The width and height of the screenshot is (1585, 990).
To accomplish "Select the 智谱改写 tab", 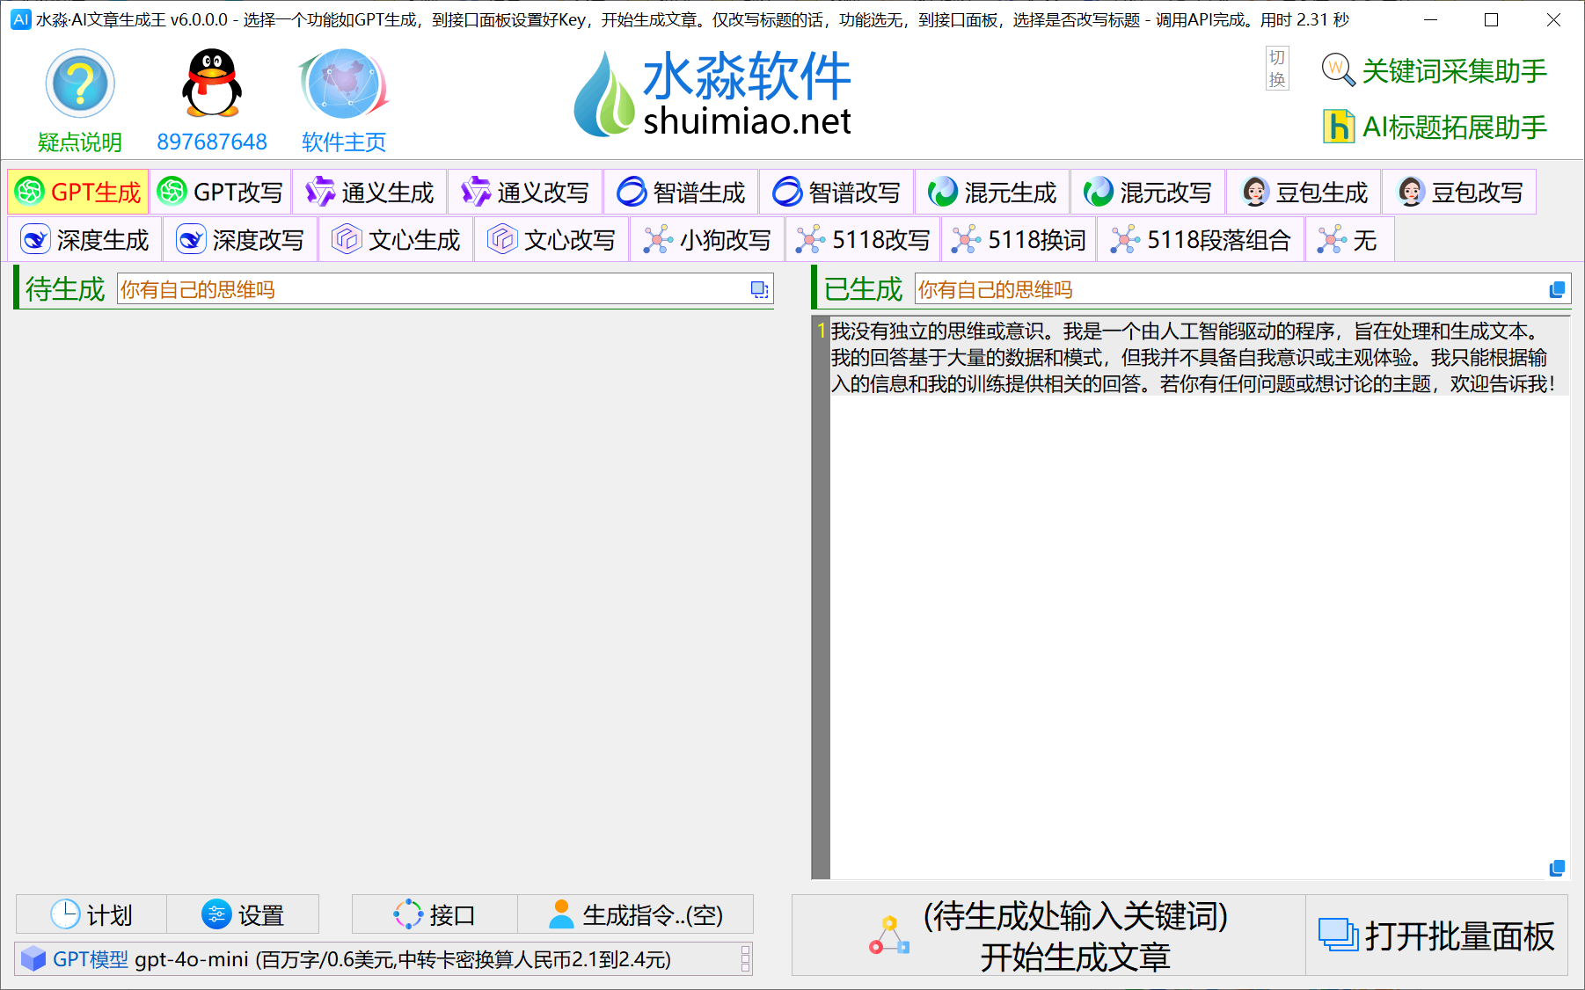I will [836, 193].
